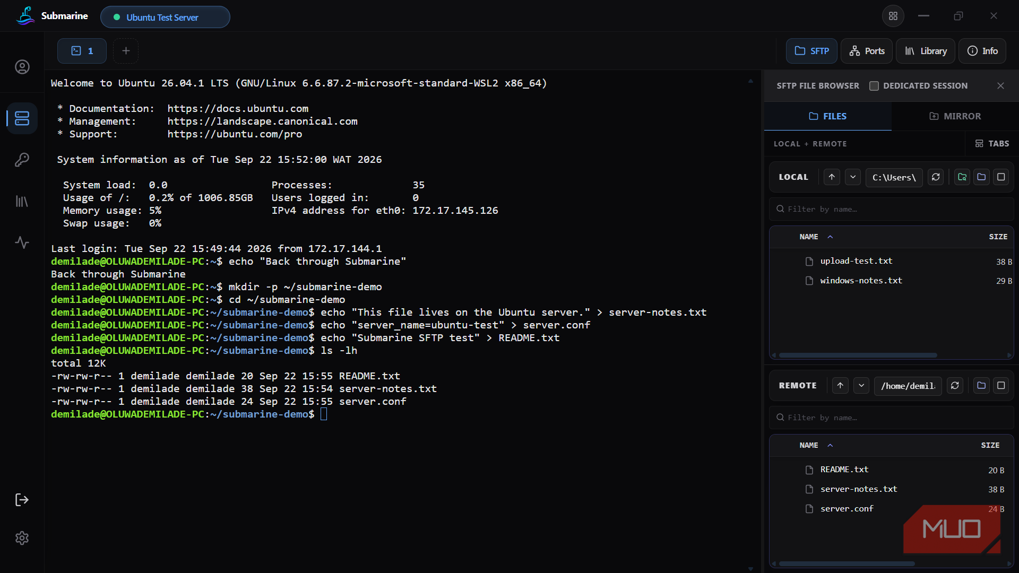Screen dimensions: 1019x573
Task: Click the Submarine app logo
Action: tap(25, 16)
